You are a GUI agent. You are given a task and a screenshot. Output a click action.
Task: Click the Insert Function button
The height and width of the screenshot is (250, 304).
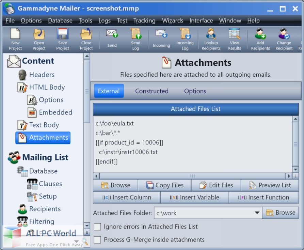tap(264, 198)
